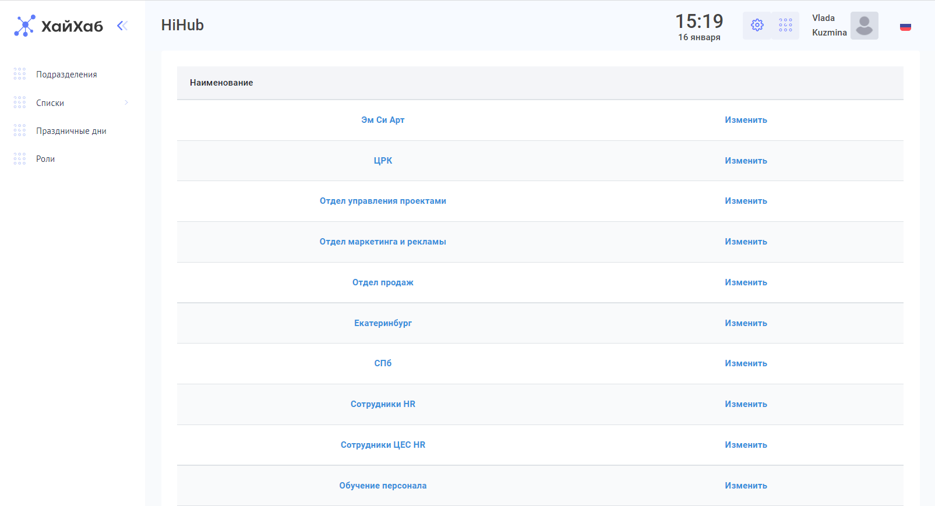Image resolution: width=935 pixels, height=506 pixels.
Task: Click the 16 января date text
Action: tap(699, 37)
